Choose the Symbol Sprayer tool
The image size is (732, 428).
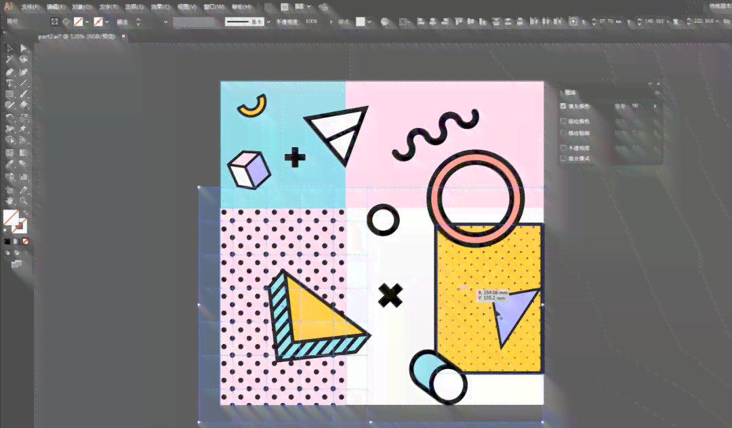(9, 177)
